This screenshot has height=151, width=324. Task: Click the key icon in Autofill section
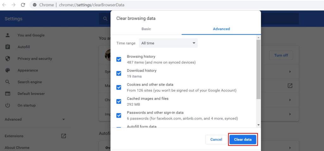[108, 148]
